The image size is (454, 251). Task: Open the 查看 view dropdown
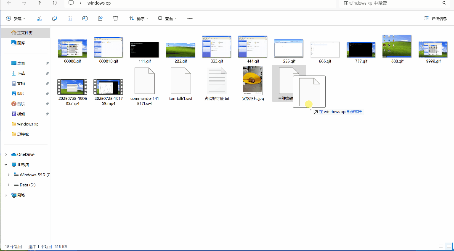(167, 18)
